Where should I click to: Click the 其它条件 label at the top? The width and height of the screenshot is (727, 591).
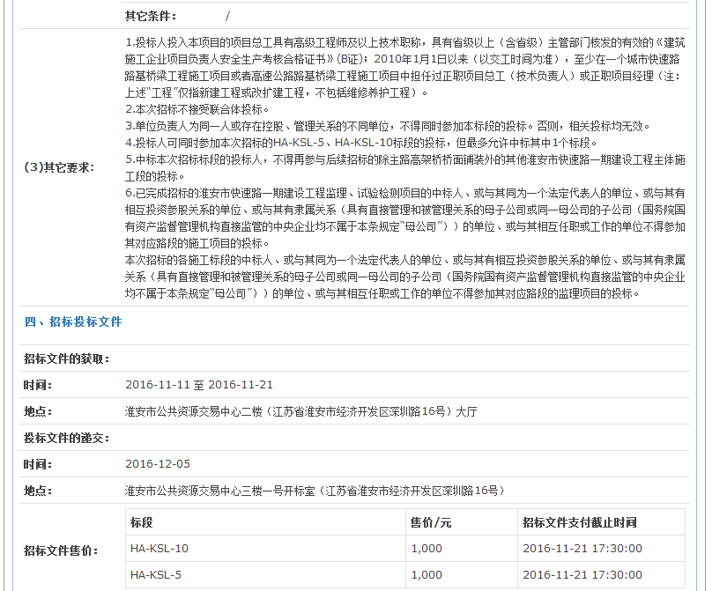click(x=151, y=16)
